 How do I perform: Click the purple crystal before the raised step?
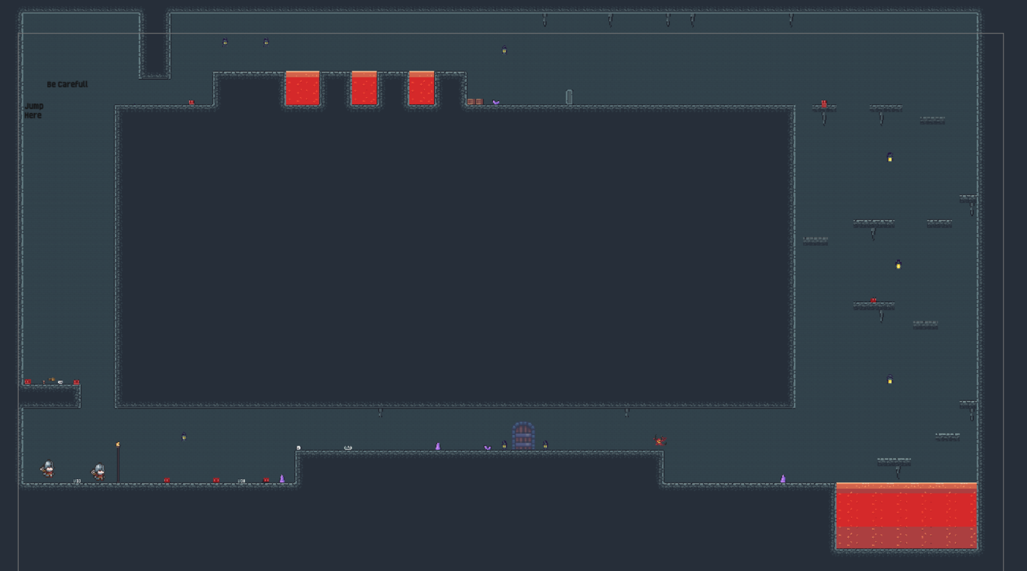(x=282, y=479)
